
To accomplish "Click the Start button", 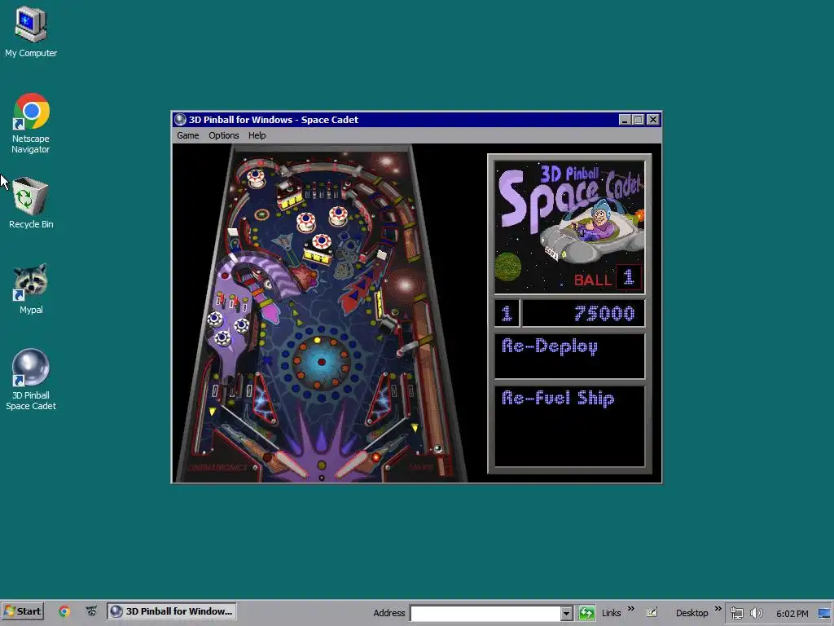I will coord(23,611).
